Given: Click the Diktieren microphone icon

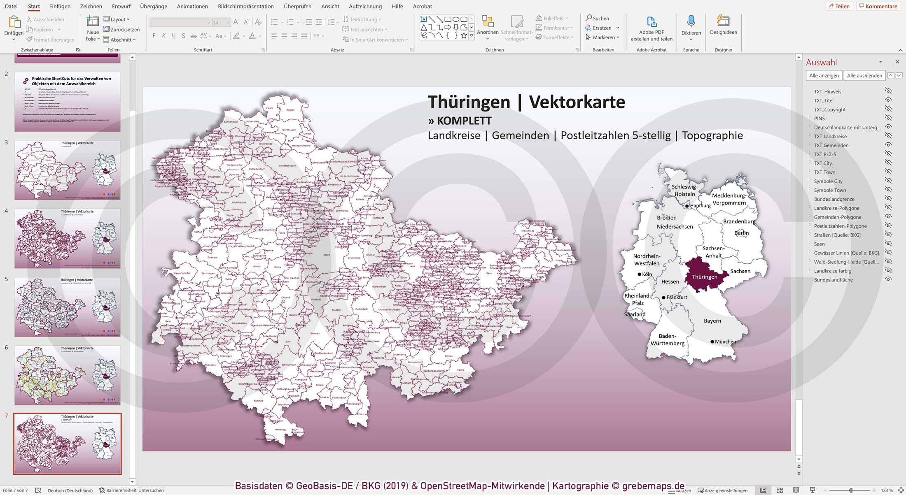Looking at the screenshot, I should [691, 21].
